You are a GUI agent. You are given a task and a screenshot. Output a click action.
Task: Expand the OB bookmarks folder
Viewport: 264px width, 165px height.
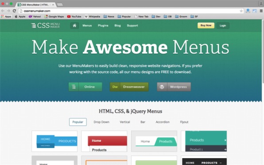point(168,16)
